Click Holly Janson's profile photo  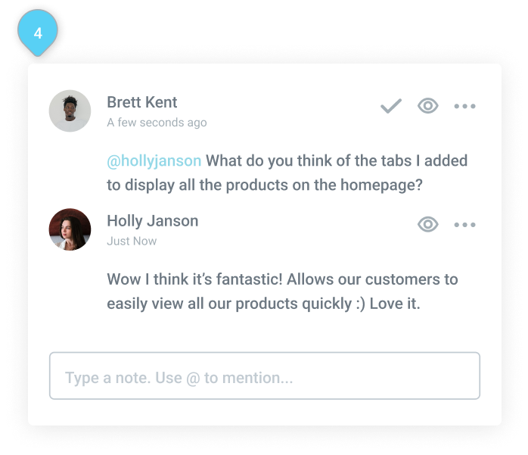click(x=70, y=229)
